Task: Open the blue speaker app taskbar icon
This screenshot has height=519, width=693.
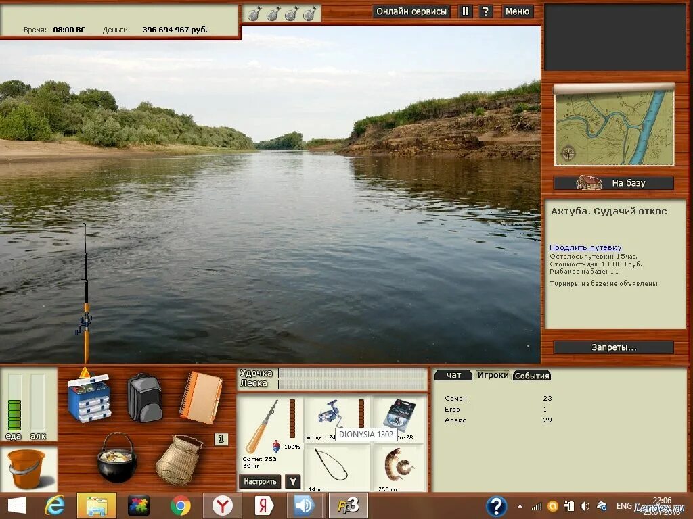Action: coord(305,505)
